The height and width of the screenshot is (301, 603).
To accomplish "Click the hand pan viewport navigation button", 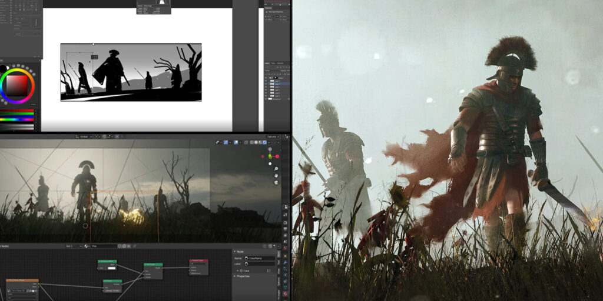I will (x=276, y=176).
